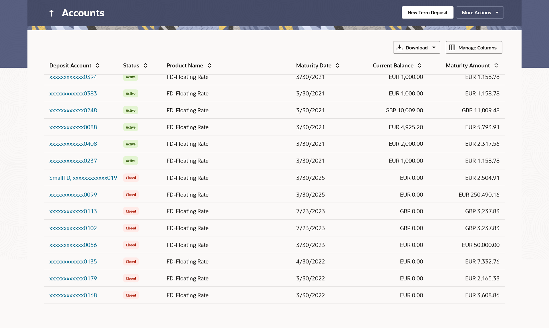Click Active badge for account 0088

(x=131, y=127)
